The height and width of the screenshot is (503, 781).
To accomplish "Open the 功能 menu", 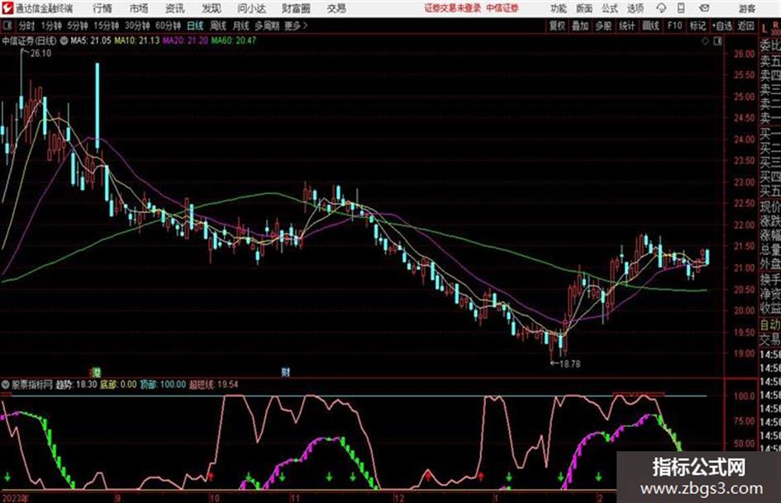I will coord(559,8).
